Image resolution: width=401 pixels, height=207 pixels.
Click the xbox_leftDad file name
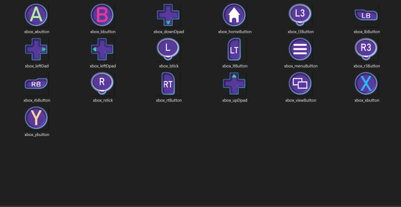pos(37,66)
